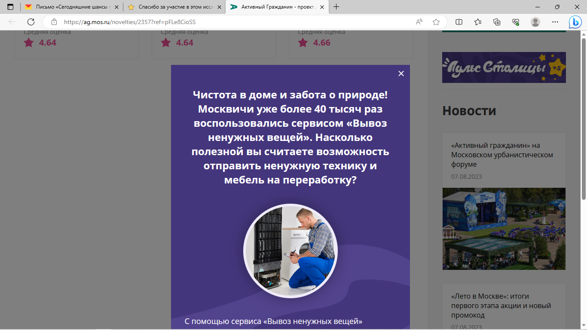Open the browser profile menu
Screen dimensions: 587x330
pos(535,22)
